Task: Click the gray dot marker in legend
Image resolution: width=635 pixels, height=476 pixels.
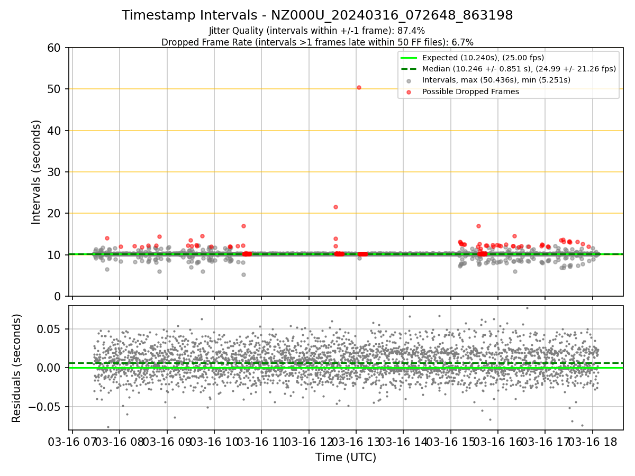Action: pos(410,81)
